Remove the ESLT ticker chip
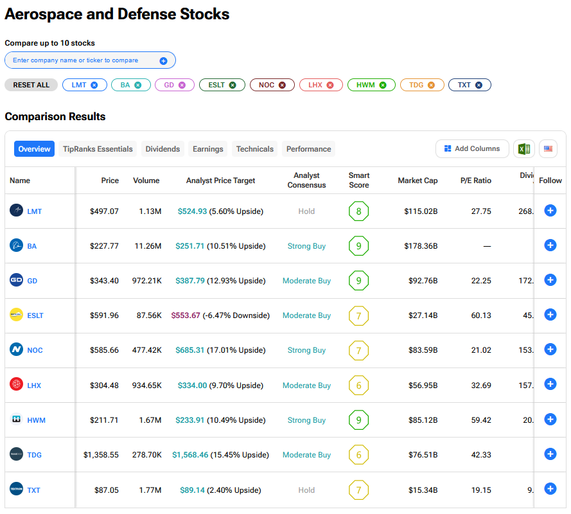This screenshot has height=514, width=571. click(233, 85)
